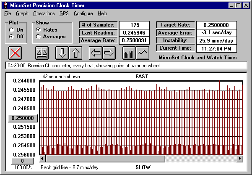
Task: Click the balance scales icon button
Action: tap(42, 53)
